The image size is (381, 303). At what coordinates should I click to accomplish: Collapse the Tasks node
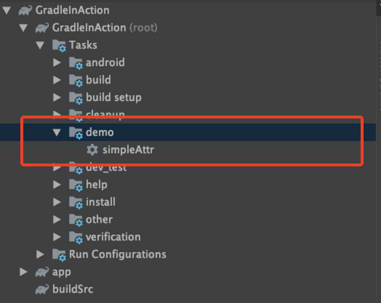pyautogui.click(x=40, y=45)
